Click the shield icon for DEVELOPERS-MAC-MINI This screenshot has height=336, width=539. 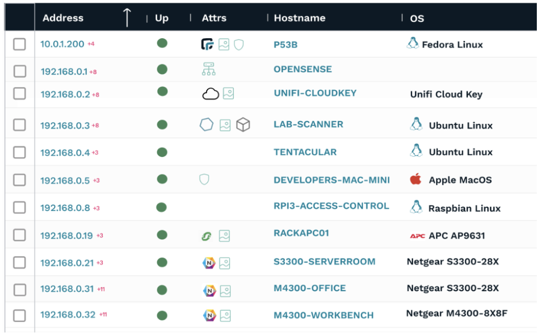(x=204, y=179)
